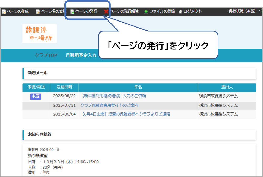Click the 送信日時 column header
263x177 pixels.
pyautogui.click(x=64, y=87)
